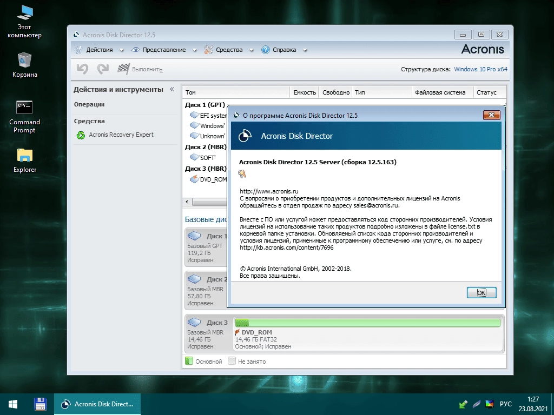The width and height of the screenshot is (554, 415).
Task: Select the 'EFI system' volume row
Action: tap(208, 116)
